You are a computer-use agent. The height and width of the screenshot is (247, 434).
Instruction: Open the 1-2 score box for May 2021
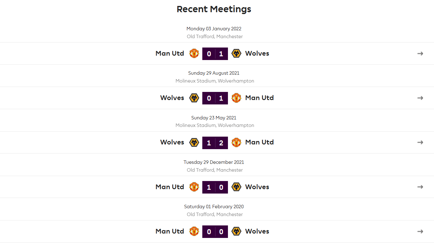(215, 143)
